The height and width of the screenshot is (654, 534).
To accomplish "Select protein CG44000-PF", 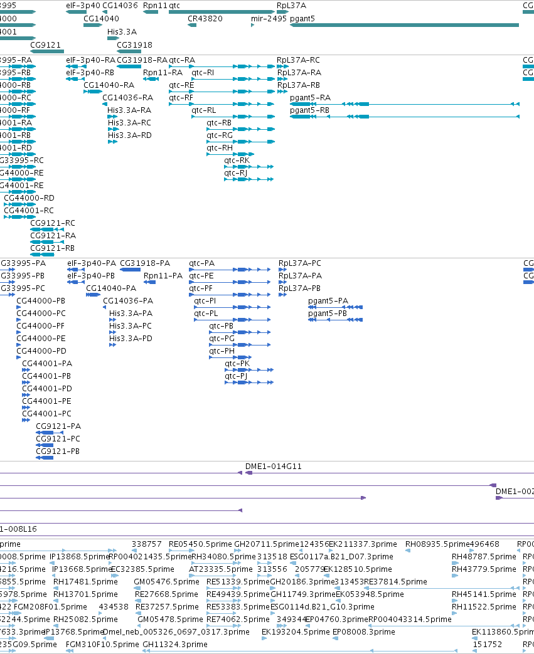I will (41, 326).
